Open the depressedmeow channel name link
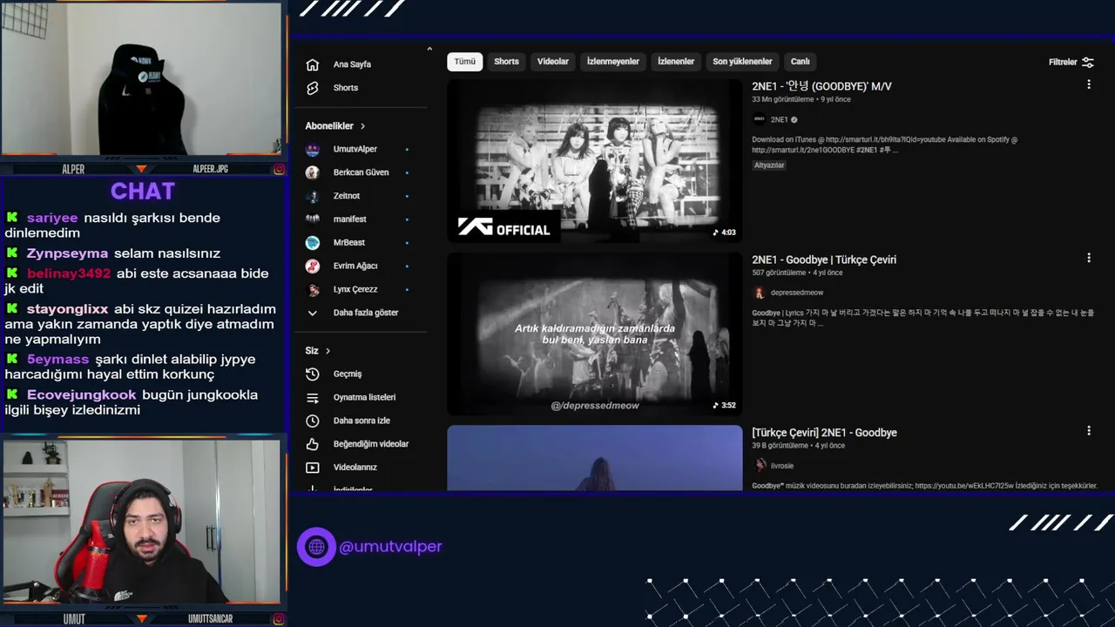1115x627 pixels. coord(797,293)
